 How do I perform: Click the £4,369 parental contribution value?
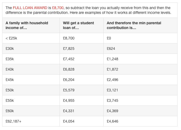point(112,111)
